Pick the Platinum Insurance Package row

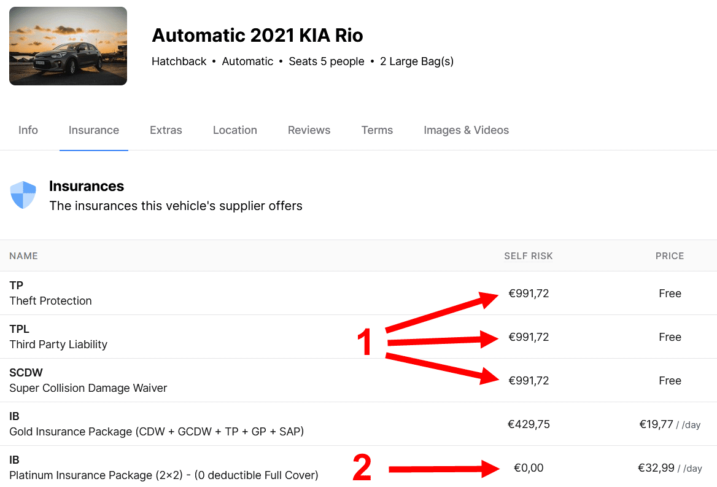358,467
